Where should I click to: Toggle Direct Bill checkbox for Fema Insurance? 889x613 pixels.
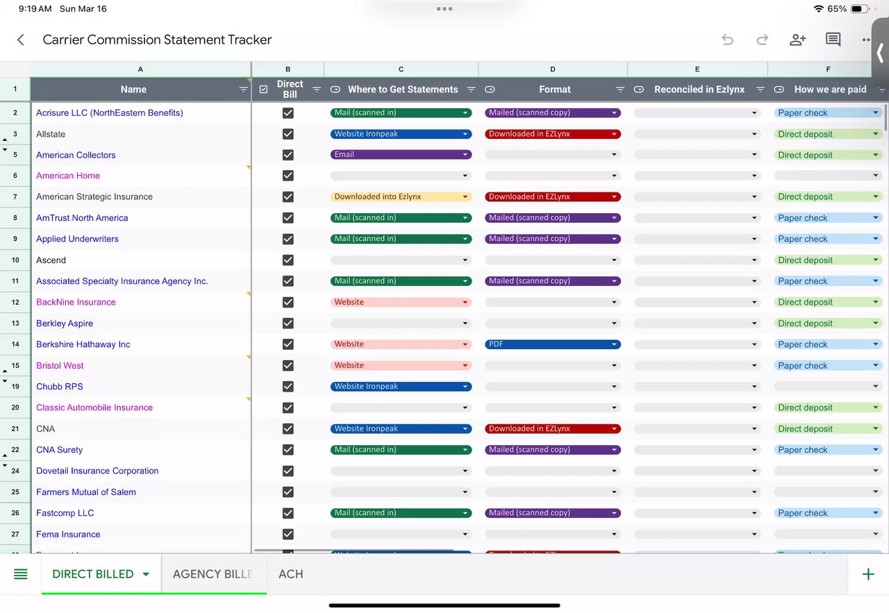[288, 535]
